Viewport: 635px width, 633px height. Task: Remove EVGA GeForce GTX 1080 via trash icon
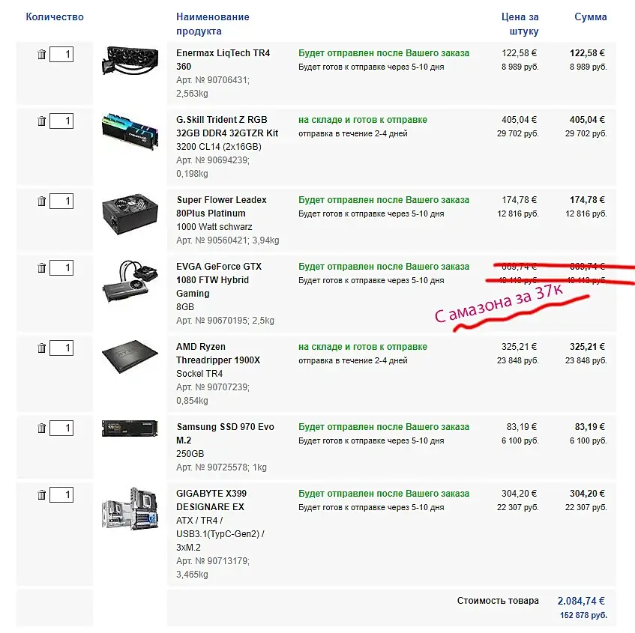pos(42,268)
